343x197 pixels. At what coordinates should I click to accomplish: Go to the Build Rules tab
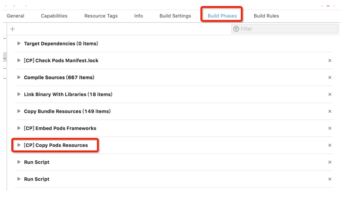(x=266, y=16)
